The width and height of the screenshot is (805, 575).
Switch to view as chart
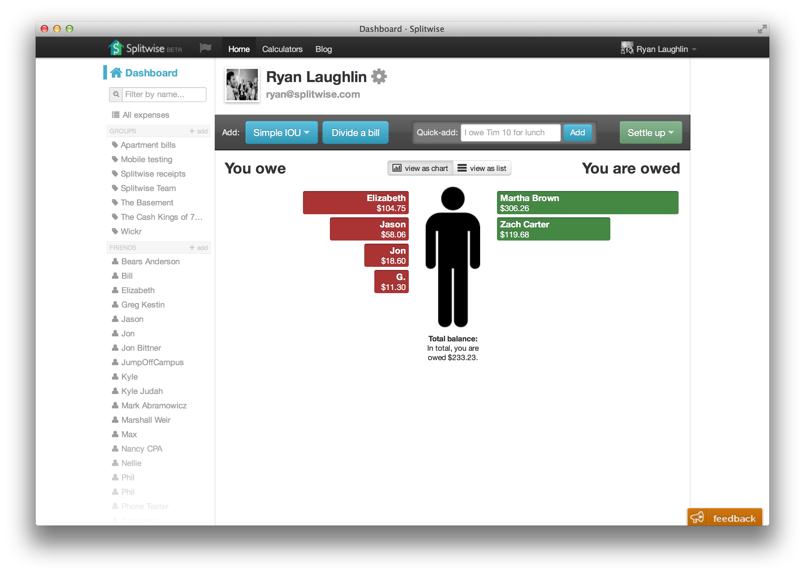(x=420, y=168)
